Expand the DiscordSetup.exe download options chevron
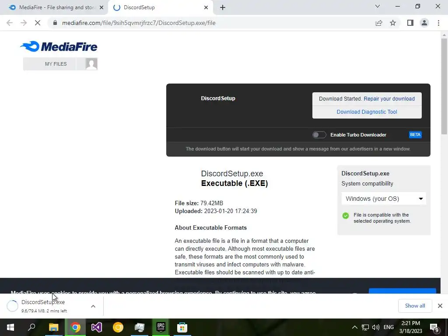 pyautogui.click(x=93, y=306)
